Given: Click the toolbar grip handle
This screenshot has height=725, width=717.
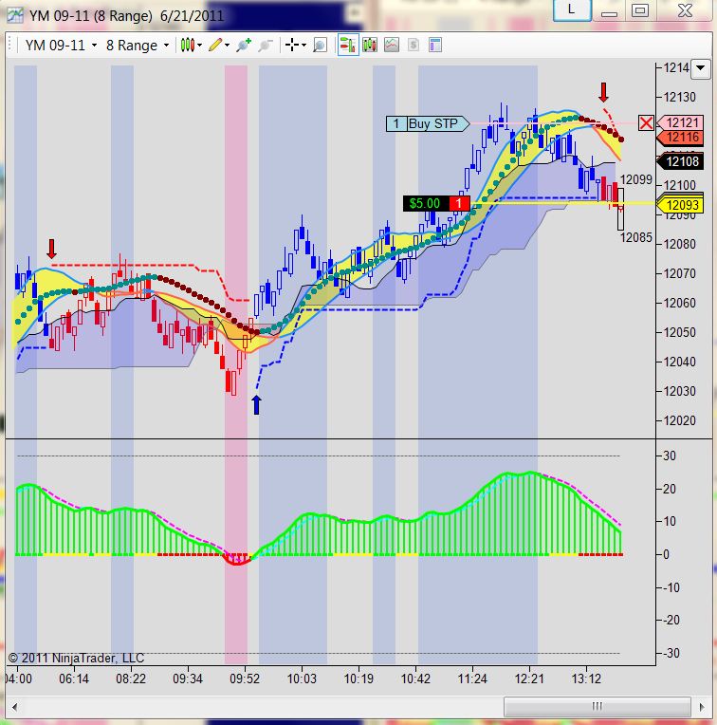Looking at the screenshot, I should coord(10,45).
